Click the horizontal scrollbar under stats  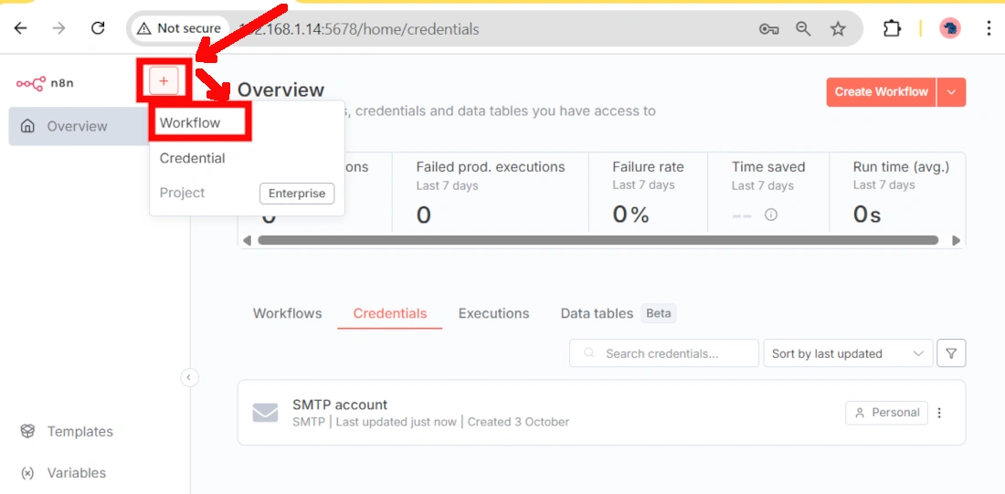pos(598,240)
